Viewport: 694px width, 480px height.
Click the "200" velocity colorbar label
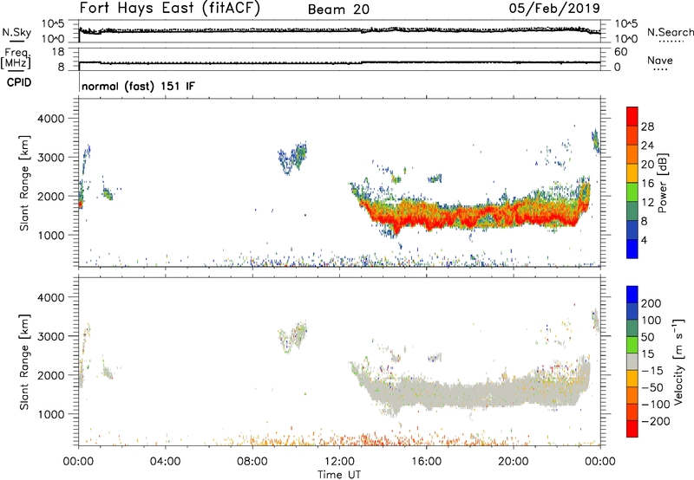[x=651, y=303]
